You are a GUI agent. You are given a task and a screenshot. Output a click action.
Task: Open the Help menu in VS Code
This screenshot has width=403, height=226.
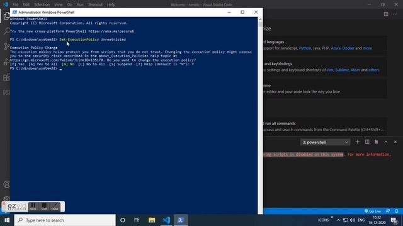click(x=111, y=4)
